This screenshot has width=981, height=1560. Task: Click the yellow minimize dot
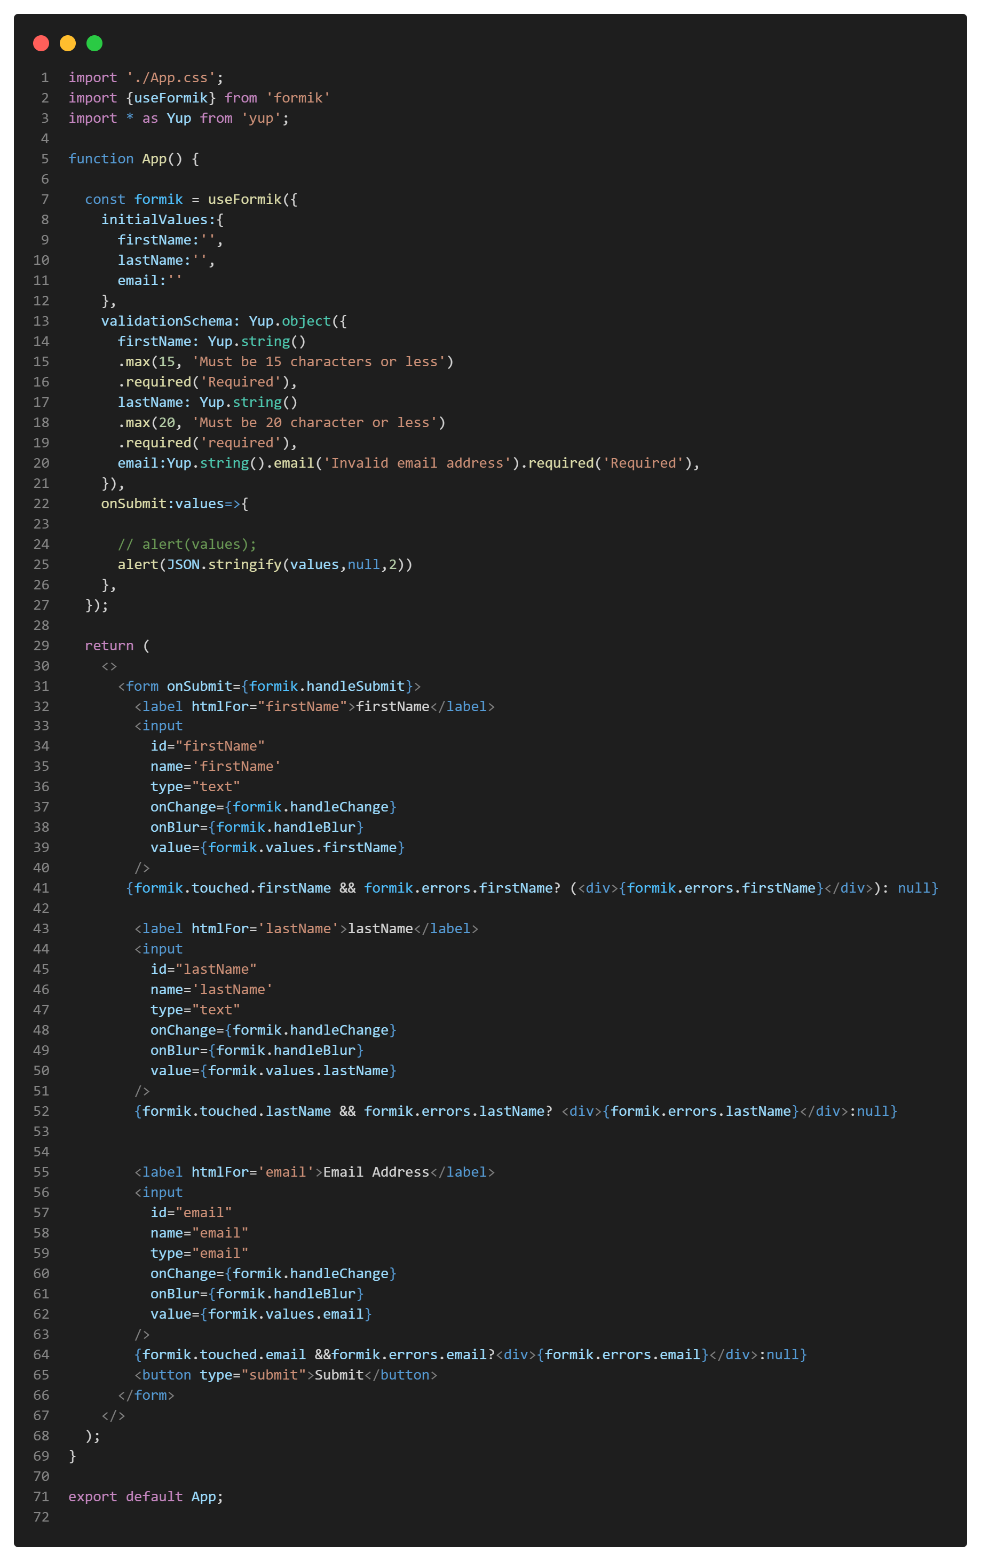(x=67, y=43)
